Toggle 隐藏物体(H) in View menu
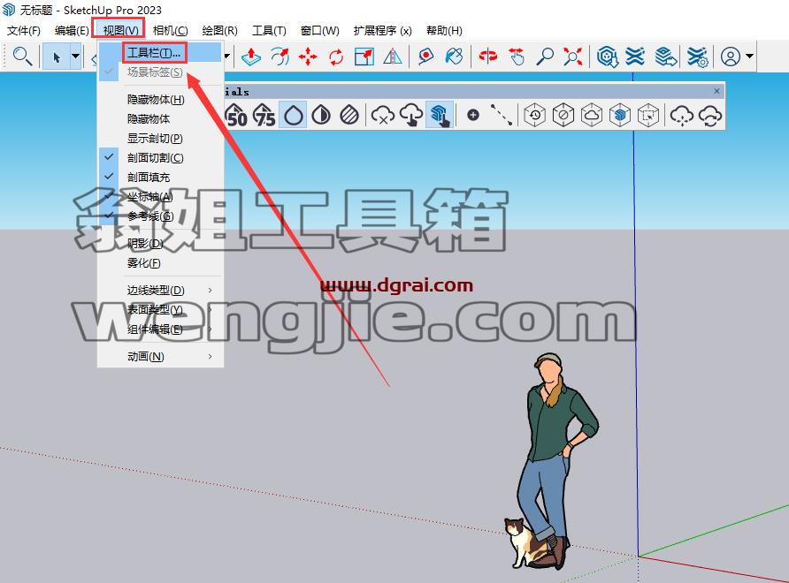Viewport: 789px width, 583px height. click(x=160, y=100)
